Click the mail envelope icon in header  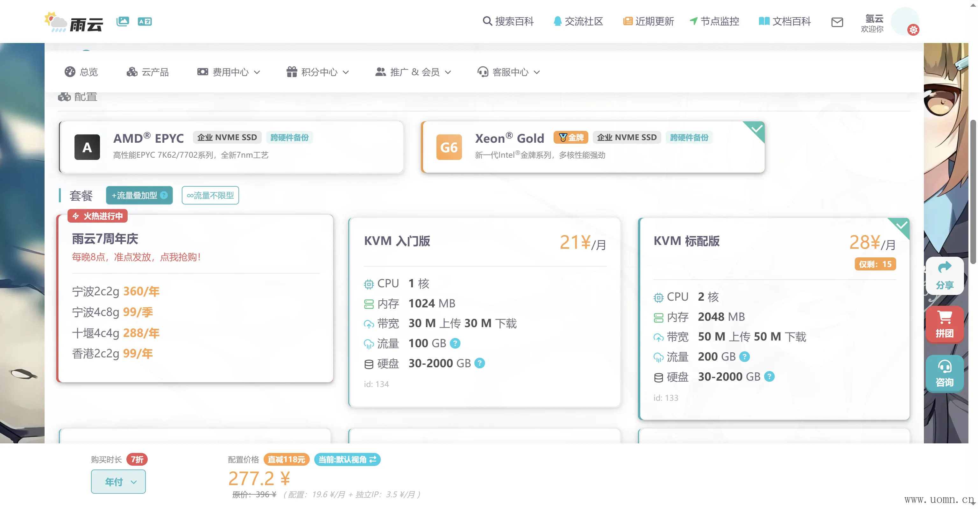click(837, 22)
